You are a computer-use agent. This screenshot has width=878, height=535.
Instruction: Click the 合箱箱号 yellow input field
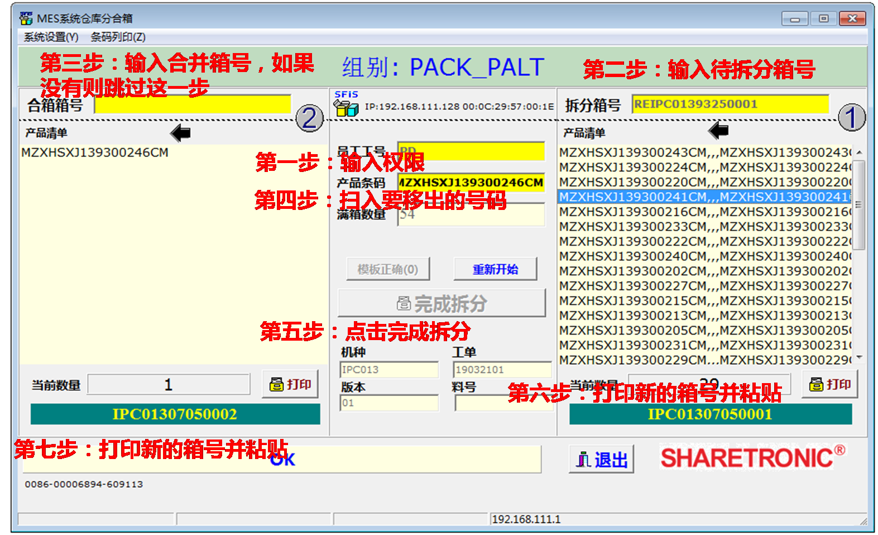(x=193, y=104)
